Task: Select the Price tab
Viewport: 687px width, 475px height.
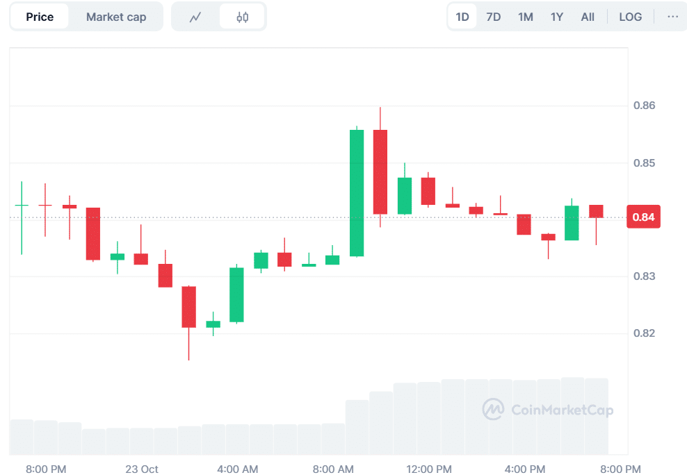Action: pos(40,17)
